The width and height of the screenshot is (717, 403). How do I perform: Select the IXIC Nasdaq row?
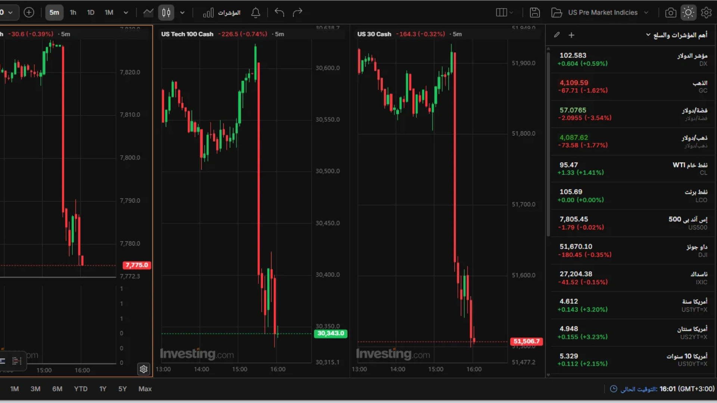[x=633, y=278]
